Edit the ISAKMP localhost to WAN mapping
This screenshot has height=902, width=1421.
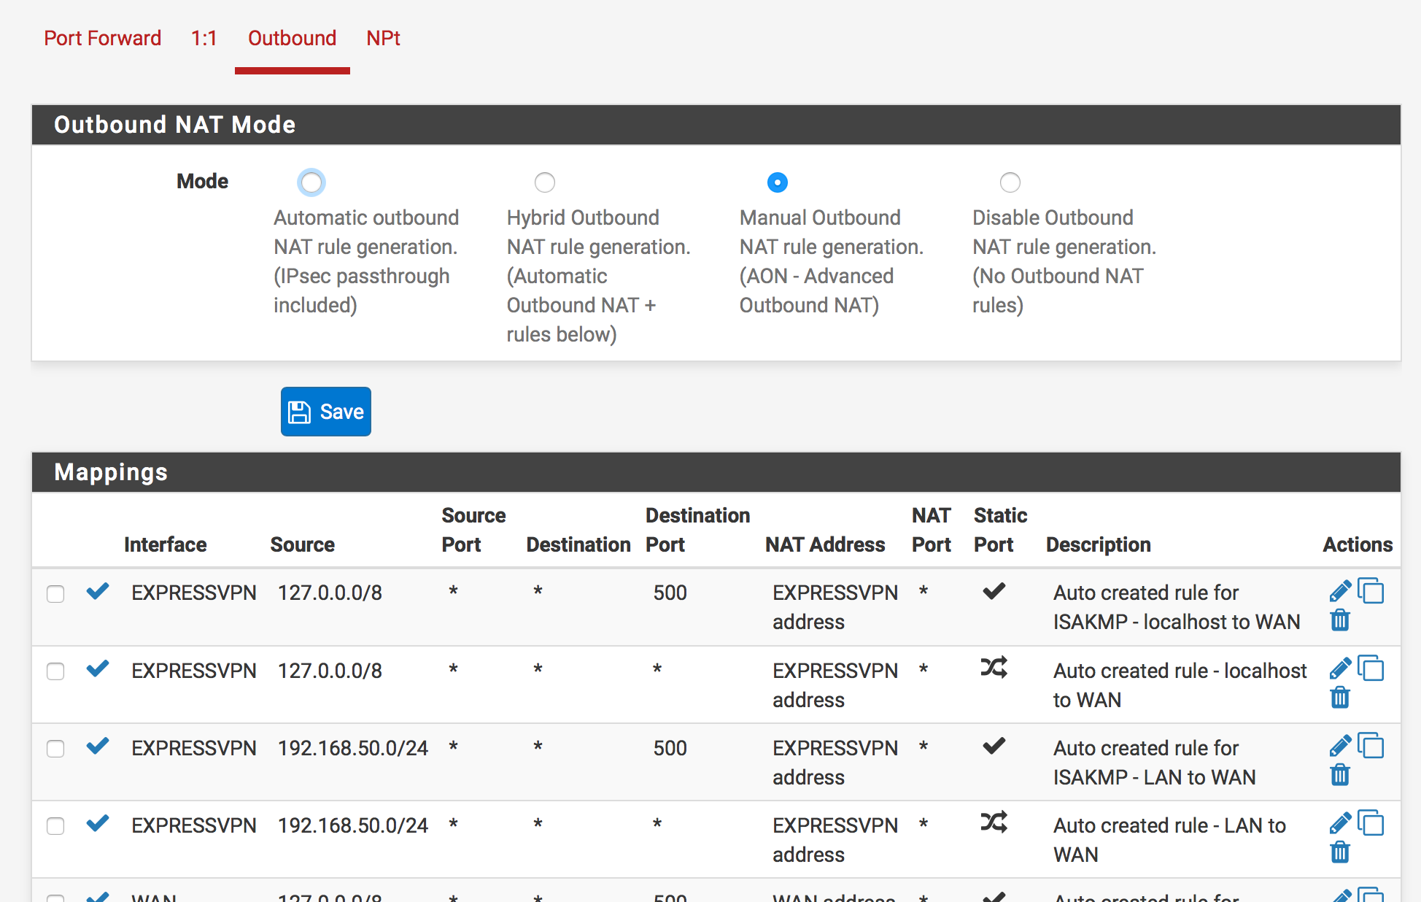1340,591
